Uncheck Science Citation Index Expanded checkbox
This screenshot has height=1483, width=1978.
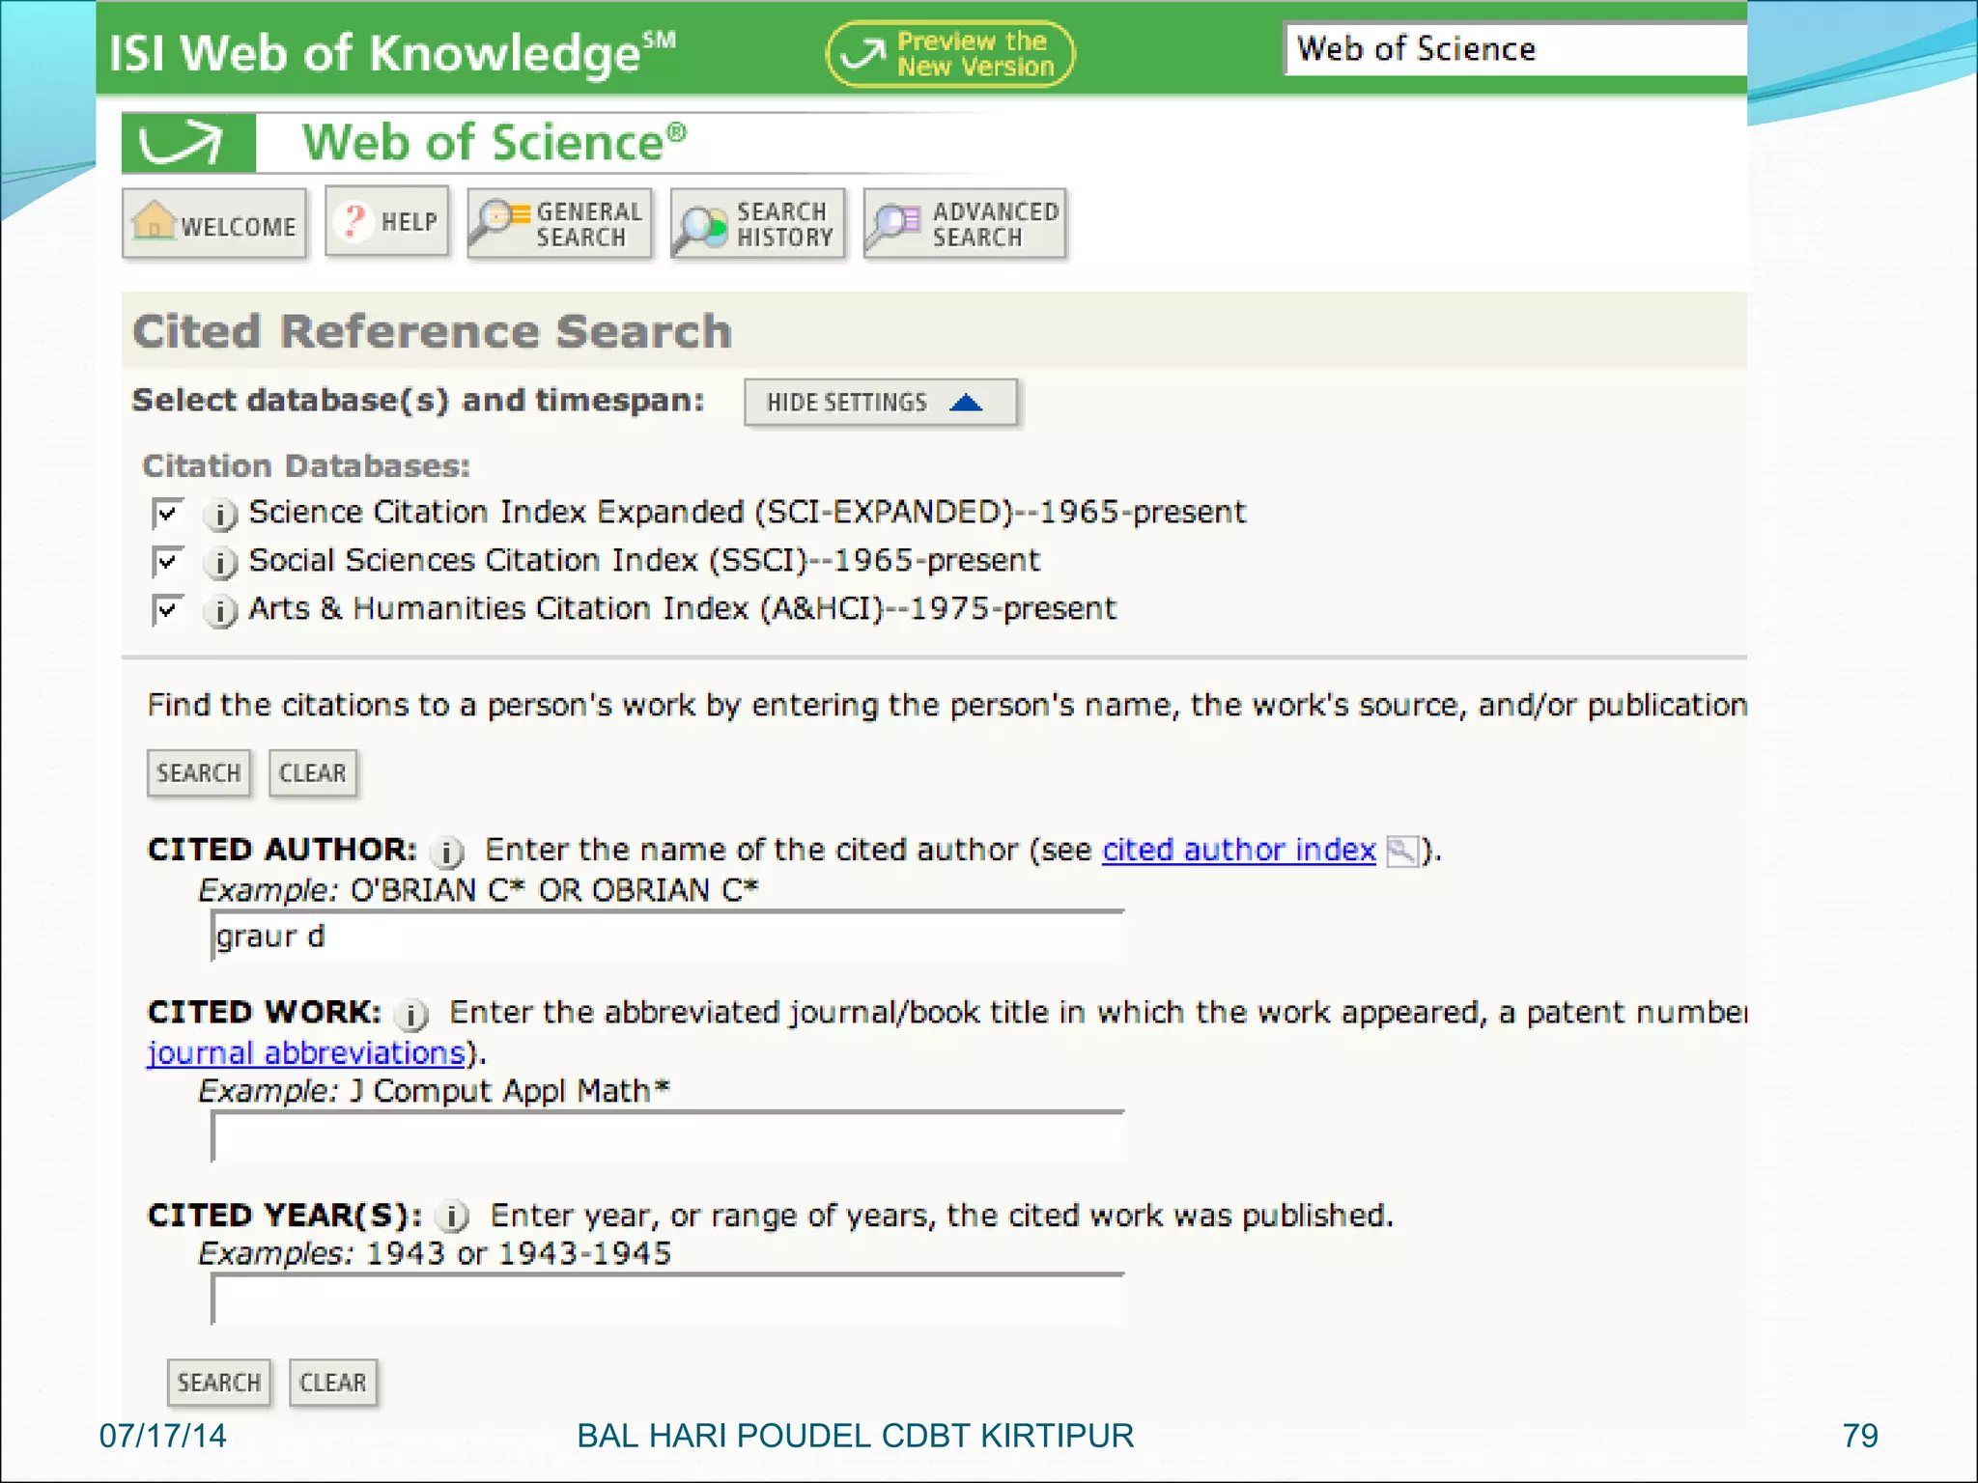tap(167, 513)
